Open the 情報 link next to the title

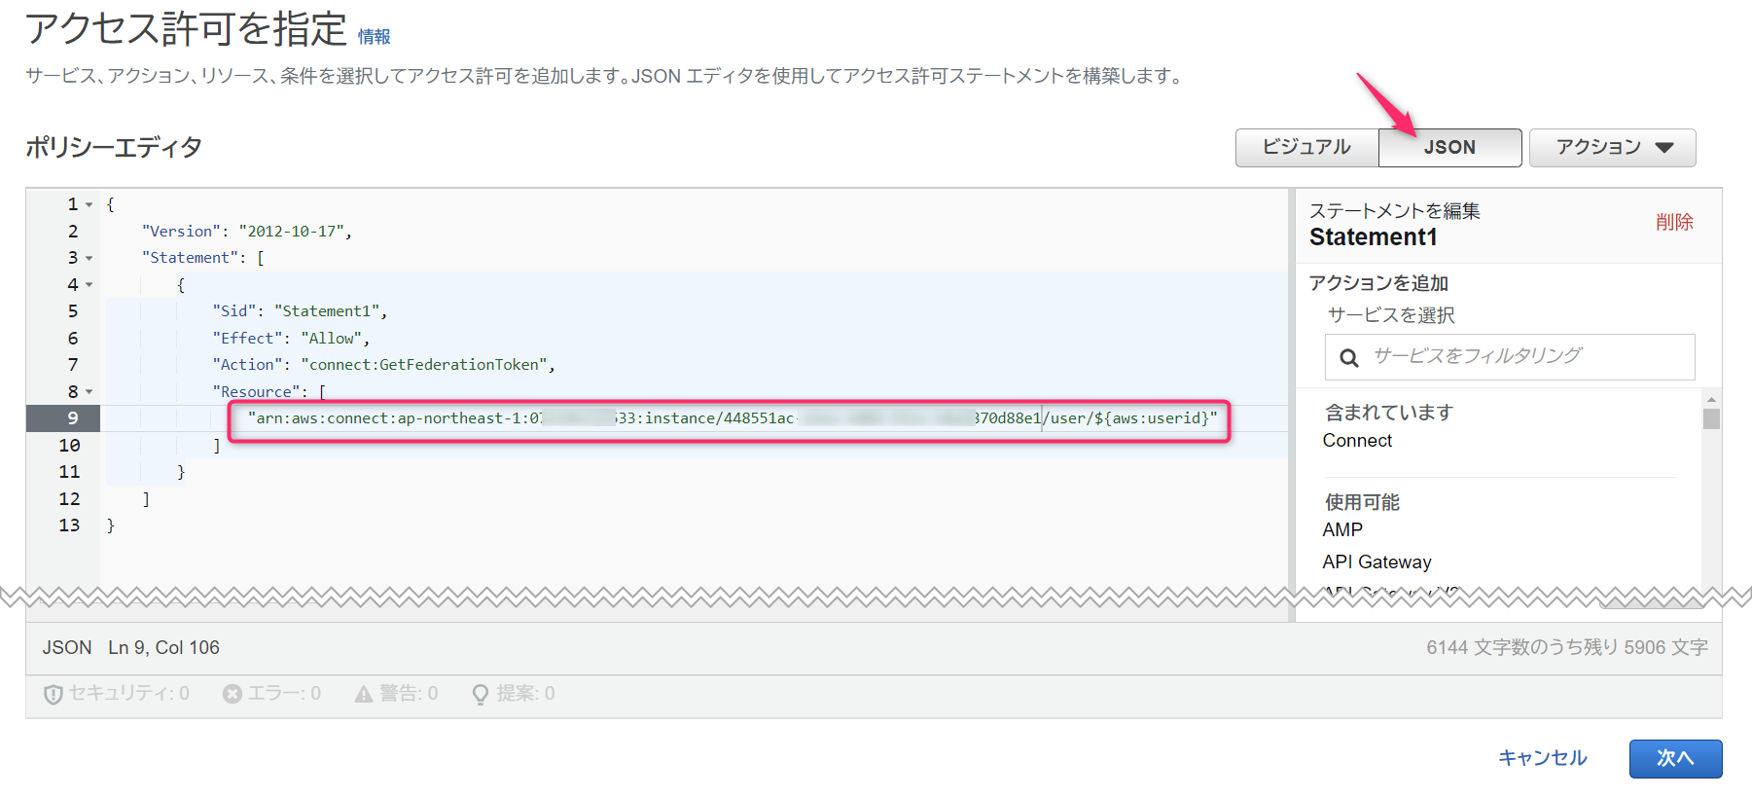point(374,37)
